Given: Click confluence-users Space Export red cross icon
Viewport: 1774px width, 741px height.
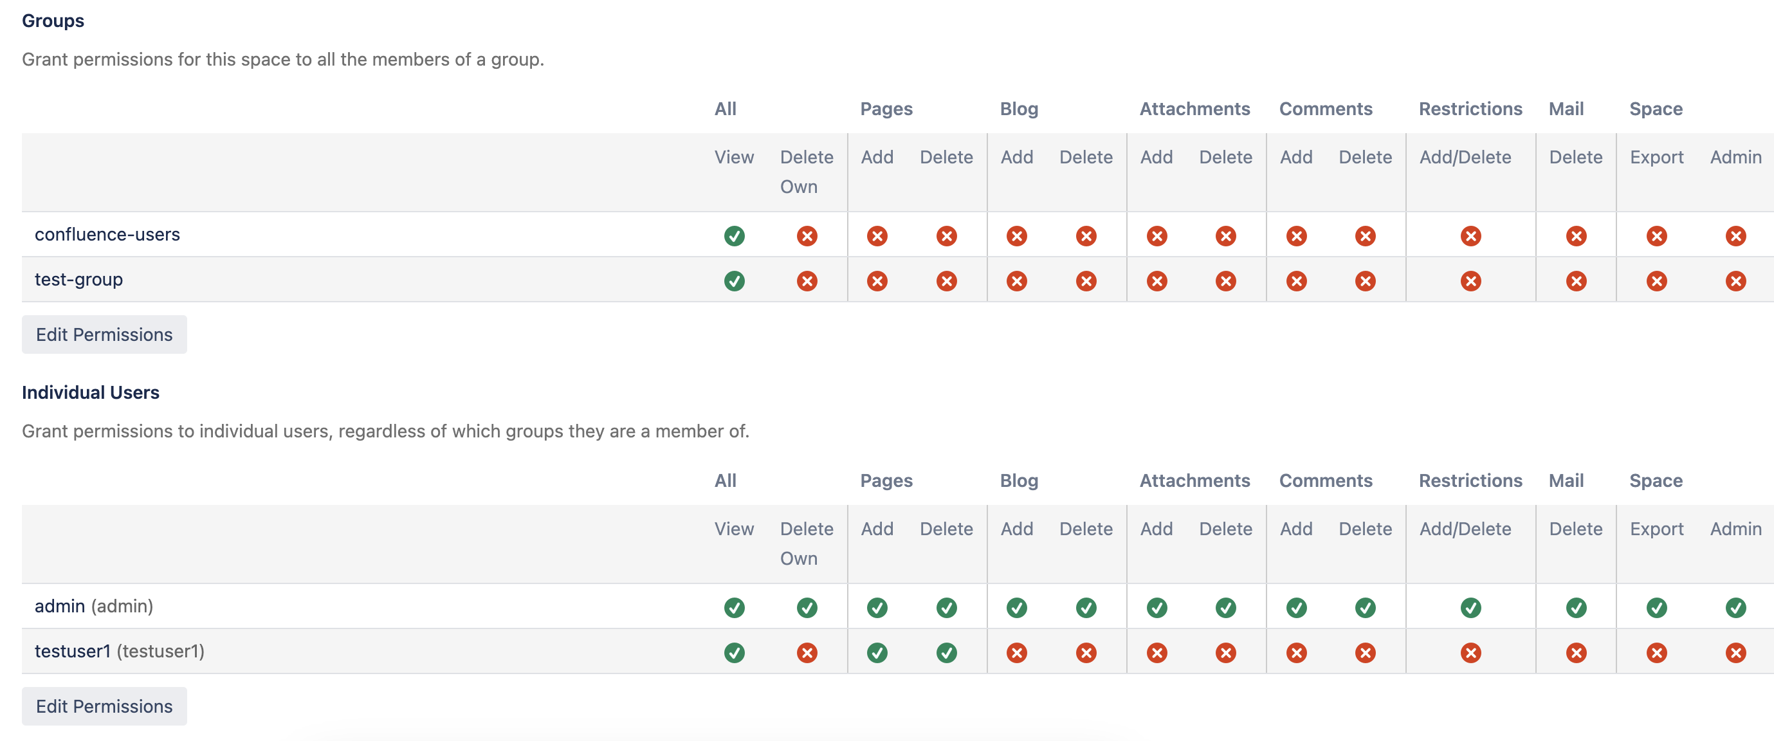Looking at the screenshot, I should tap(1656, 236).
